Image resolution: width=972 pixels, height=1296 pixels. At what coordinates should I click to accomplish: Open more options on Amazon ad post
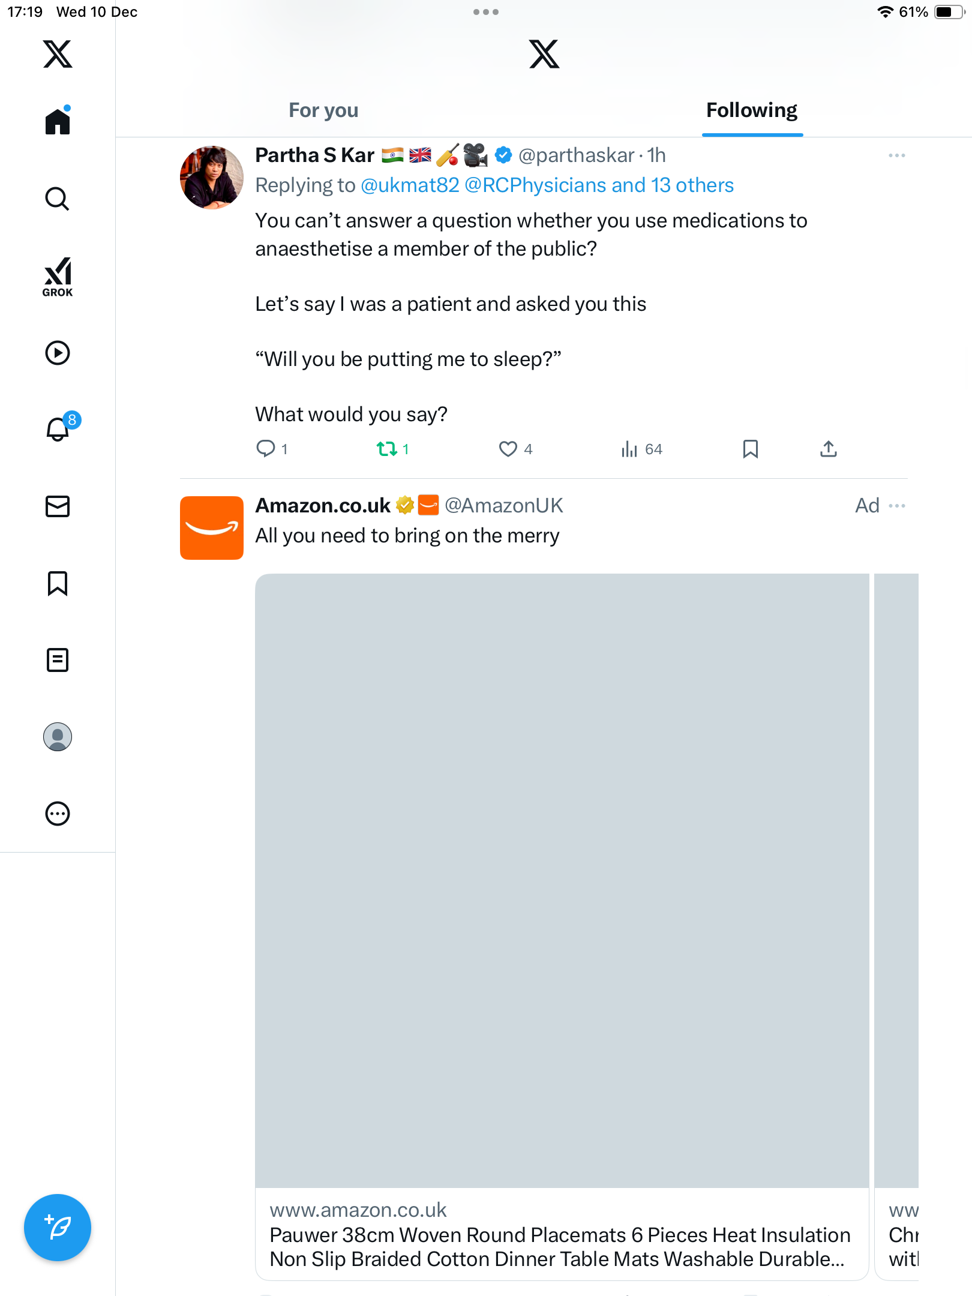896,506
